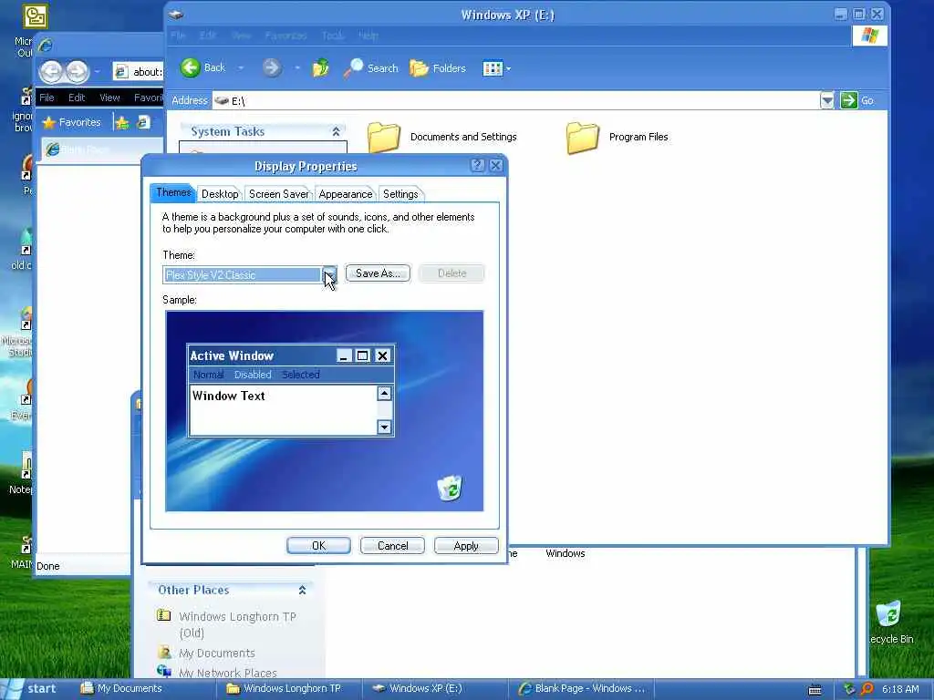
Task: Click Forward button in Internet Explorer window
Action: [77, 72]
